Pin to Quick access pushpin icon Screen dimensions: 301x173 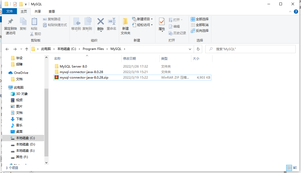pyautogui.click(x=10, y=22)
